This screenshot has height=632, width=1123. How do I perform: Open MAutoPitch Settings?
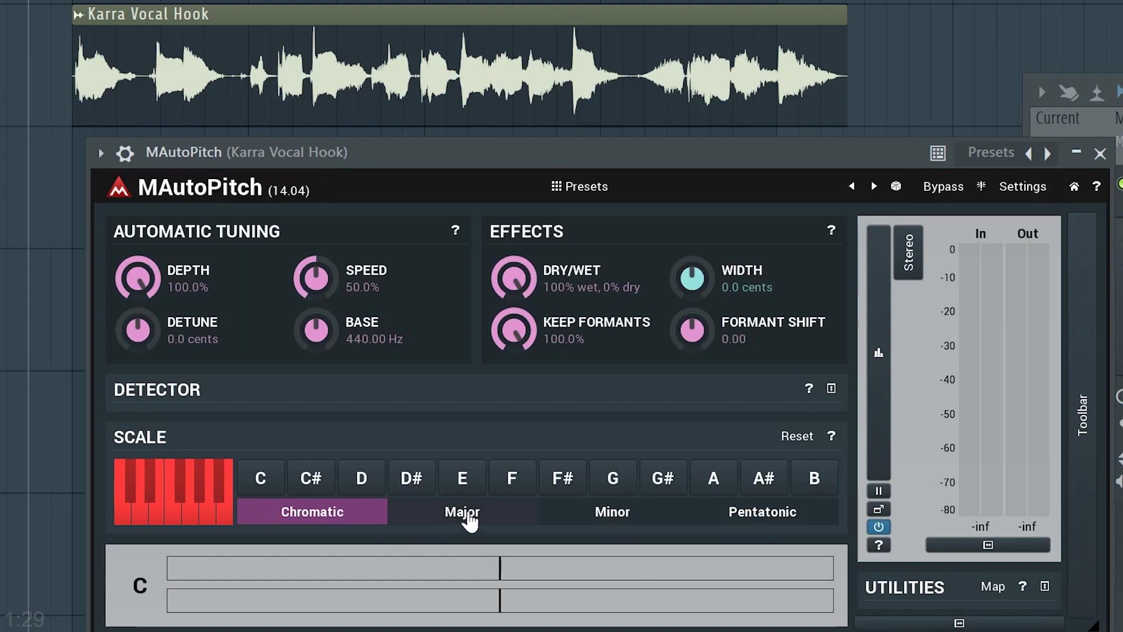point(1022,186)
